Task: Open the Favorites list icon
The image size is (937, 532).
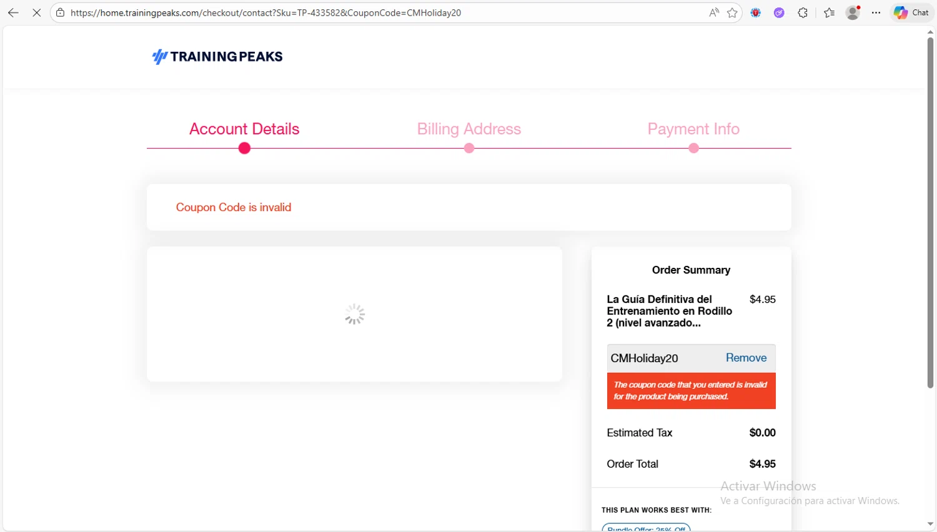Action: 829,12
